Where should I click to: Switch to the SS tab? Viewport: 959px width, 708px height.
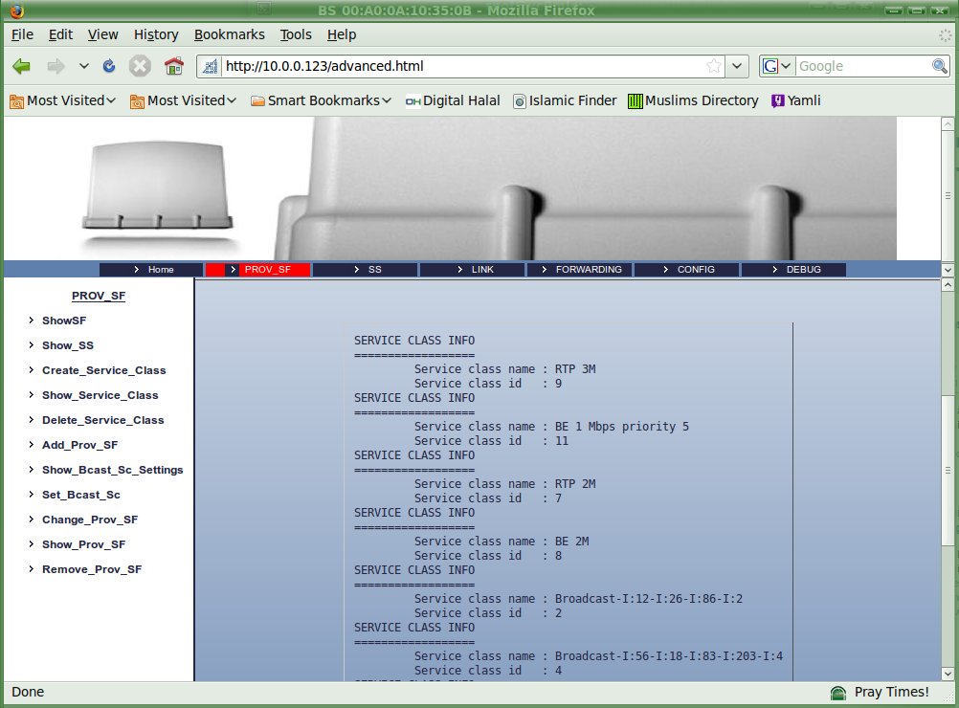(366, 270)
